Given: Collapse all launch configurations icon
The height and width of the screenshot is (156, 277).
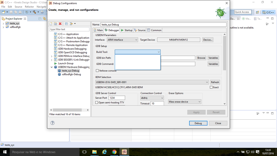Looking at the screenshot, I should (x=67, y=24).
